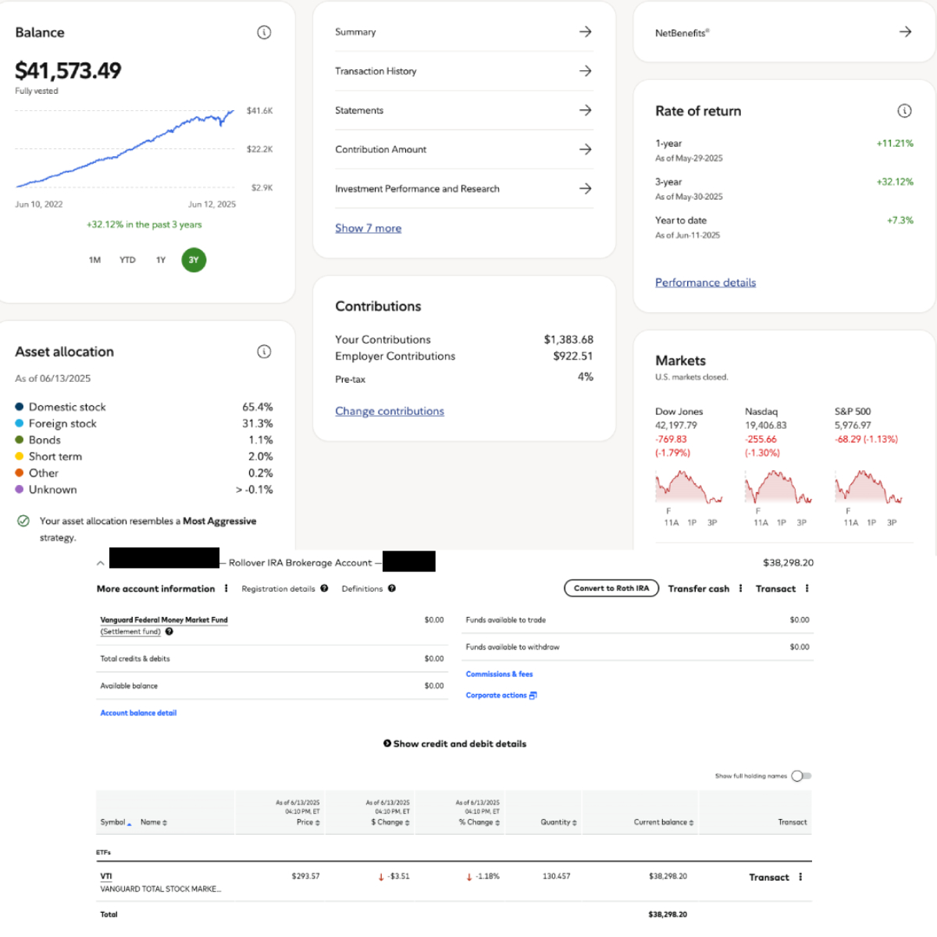Click the Nasdaq mini chart
Image resolution: width=937 pixels, height=937 pixels.
tap(778, 487)
